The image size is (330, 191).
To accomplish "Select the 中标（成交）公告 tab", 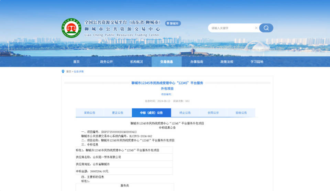I will coord(151,113).
